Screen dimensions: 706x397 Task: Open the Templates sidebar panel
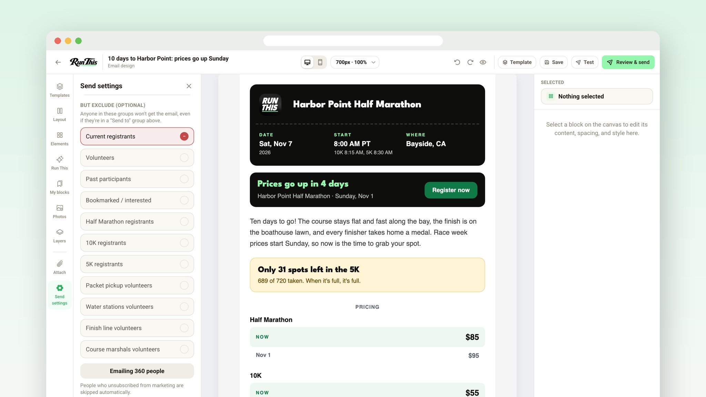pos(60,90)
